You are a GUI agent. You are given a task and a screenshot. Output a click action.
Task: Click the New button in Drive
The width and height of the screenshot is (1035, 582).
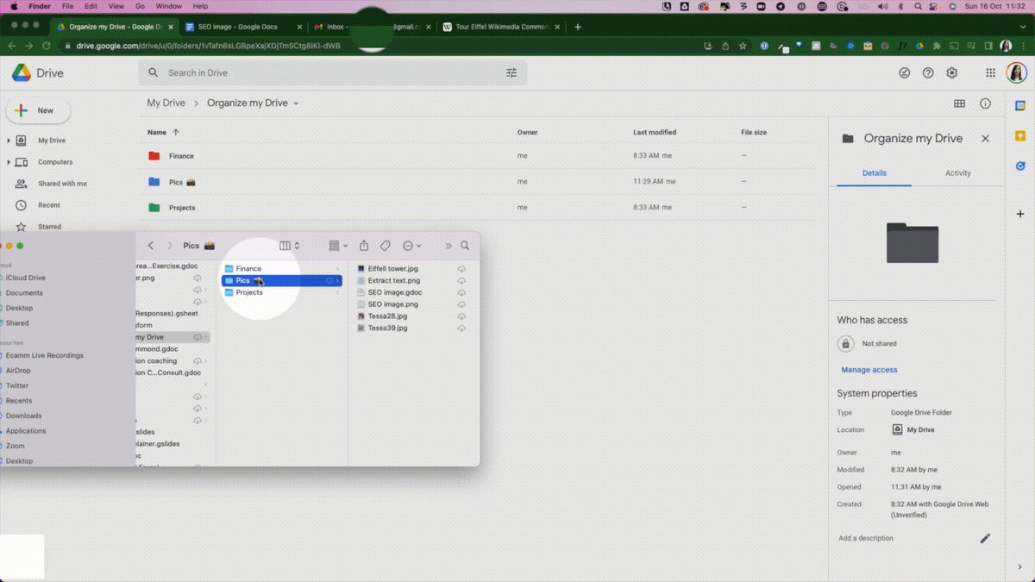[38, 110]
